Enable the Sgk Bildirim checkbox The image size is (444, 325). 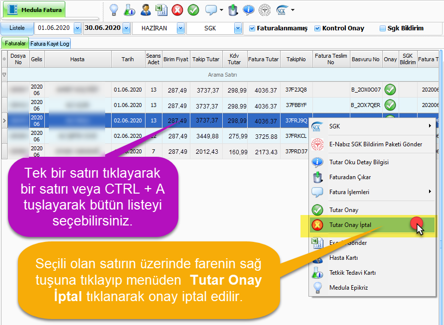coord(383,28)
